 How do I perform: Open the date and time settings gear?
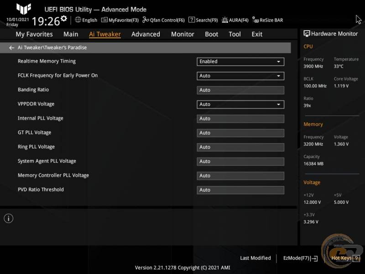click(63, 19)
